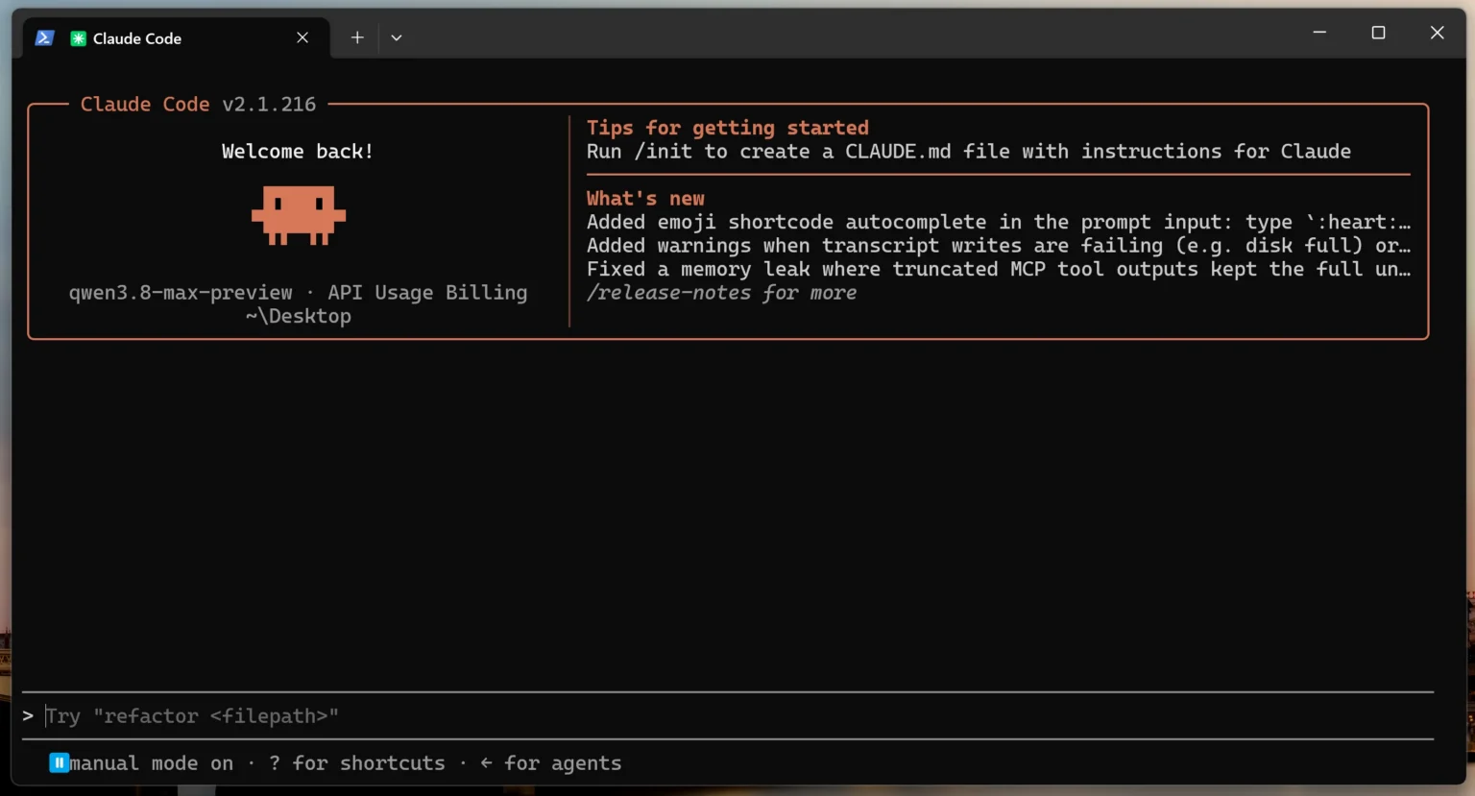Click the emoji shortcode autocomplete note
Screen dimensions: 1475x796
(999, 223)
